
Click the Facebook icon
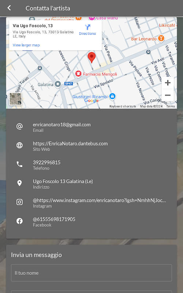coord(19,221)
